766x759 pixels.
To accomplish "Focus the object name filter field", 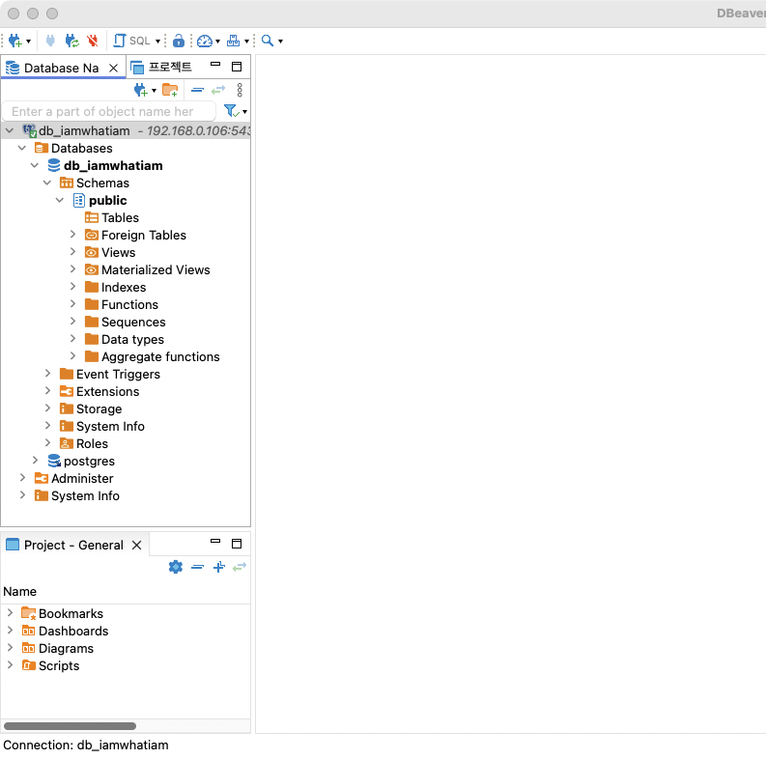I will pos(108,111).
